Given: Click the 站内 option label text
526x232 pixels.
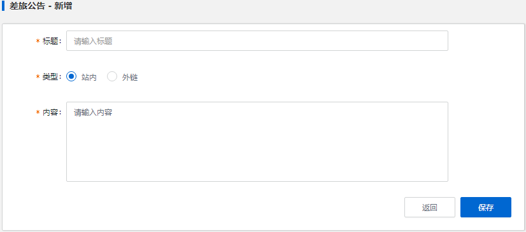Looking at the screenshot, I should [x=89, y=78].
